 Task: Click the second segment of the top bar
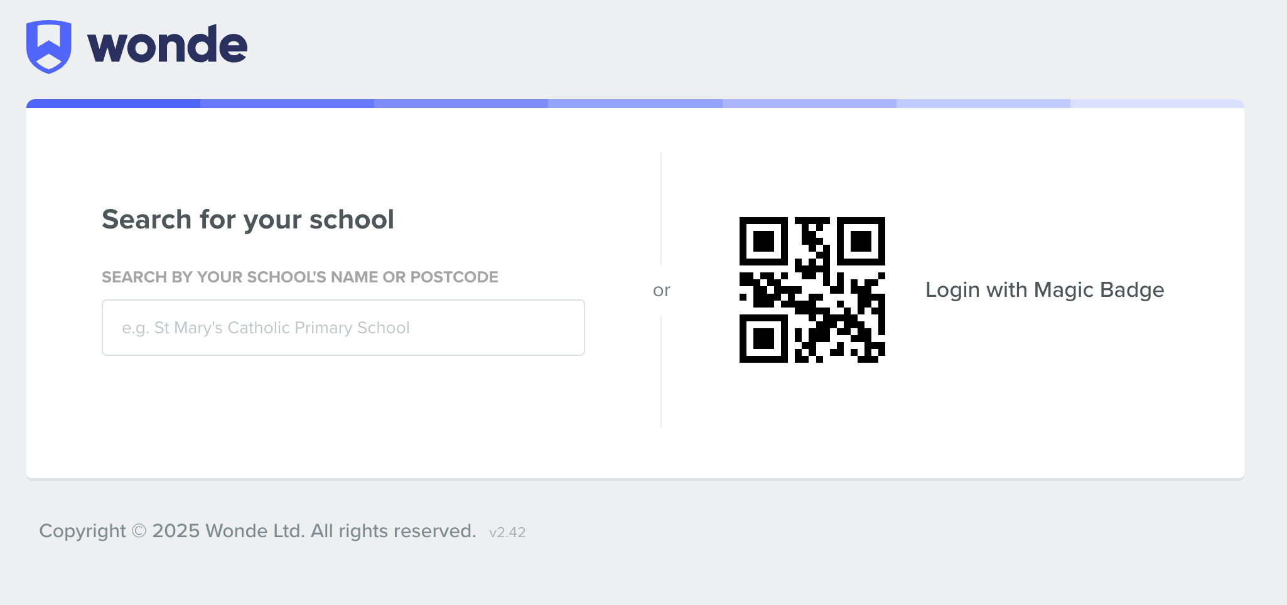pos(287,104)
